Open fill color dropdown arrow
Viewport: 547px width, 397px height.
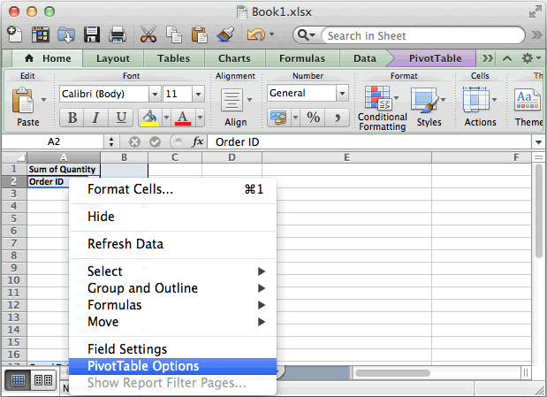pyautogui.click(x=166, y=118)
